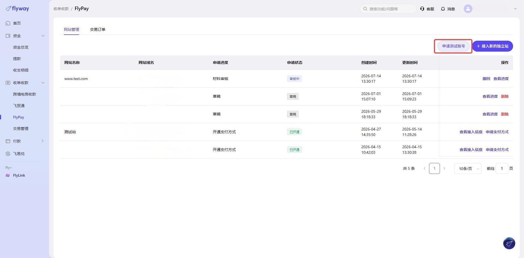Screen dimensions: 524x258
Task: Click 查看进度 for www.test.com row
Action: [x=501, y=79]
